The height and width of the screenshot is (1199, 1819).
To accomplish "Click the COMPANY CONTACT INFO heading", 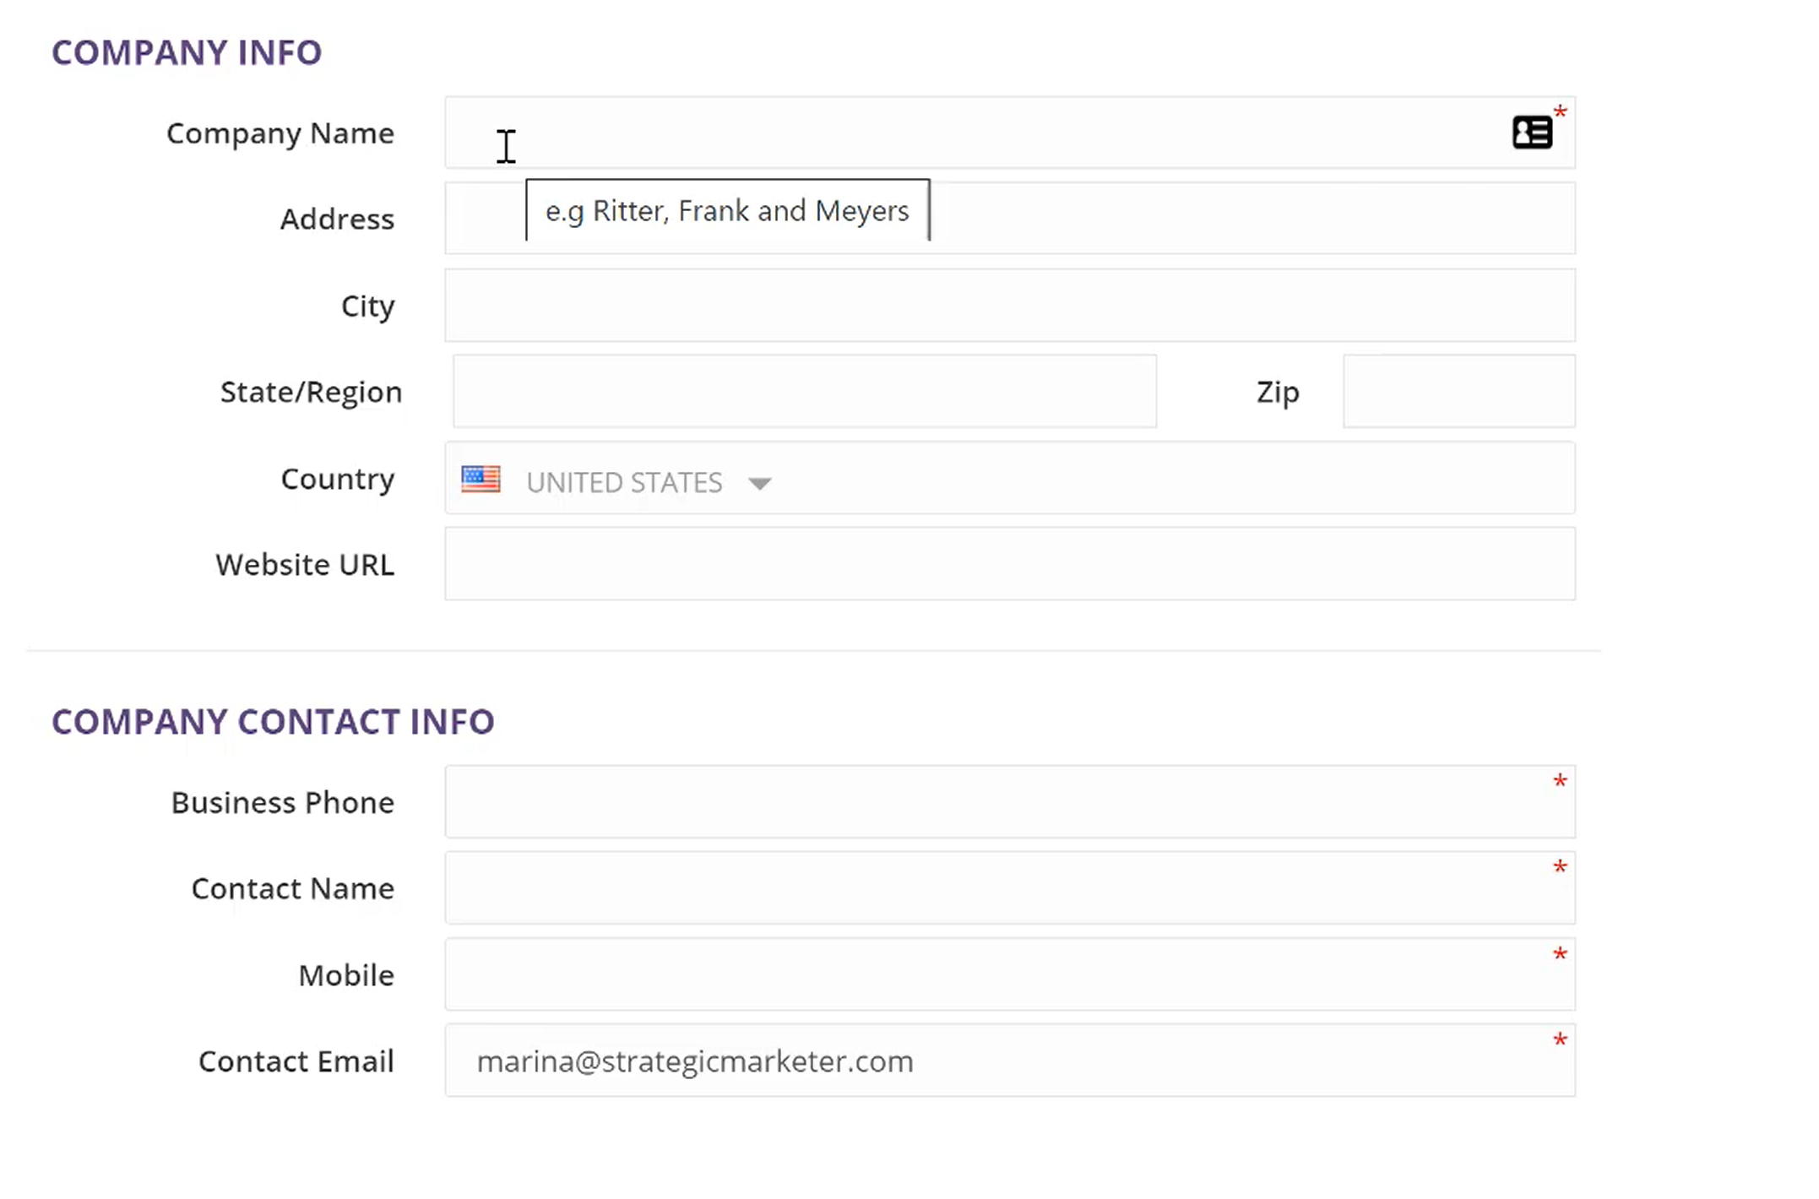I will pyautogui.click(x=273, y=722).
